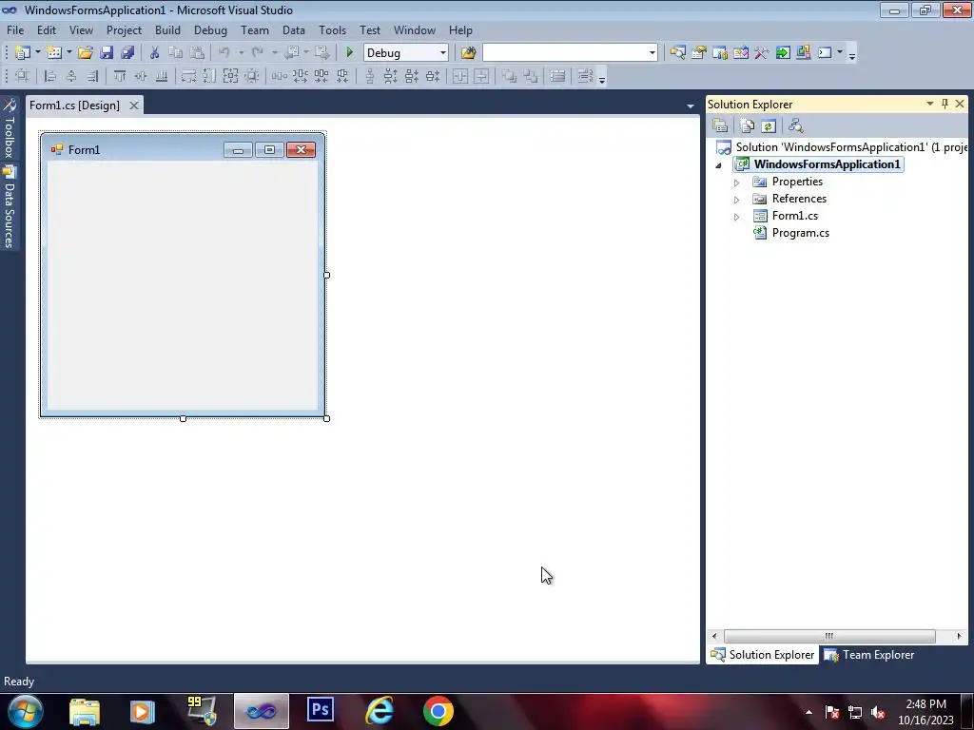Viewport: 974px width, 730px height.
Task: Start debugging with the green play icon
Action: coord(349,53)
